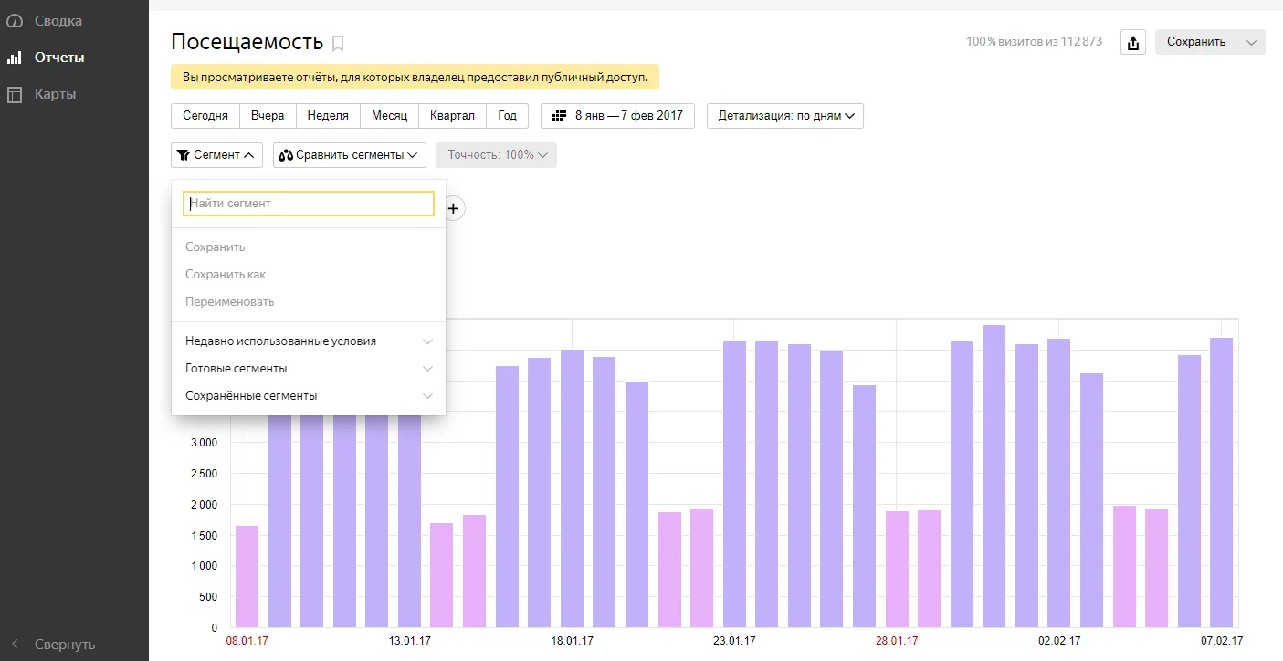Select the Месяц period
This screenshot has width=1283, height=661.
[389, 116]
